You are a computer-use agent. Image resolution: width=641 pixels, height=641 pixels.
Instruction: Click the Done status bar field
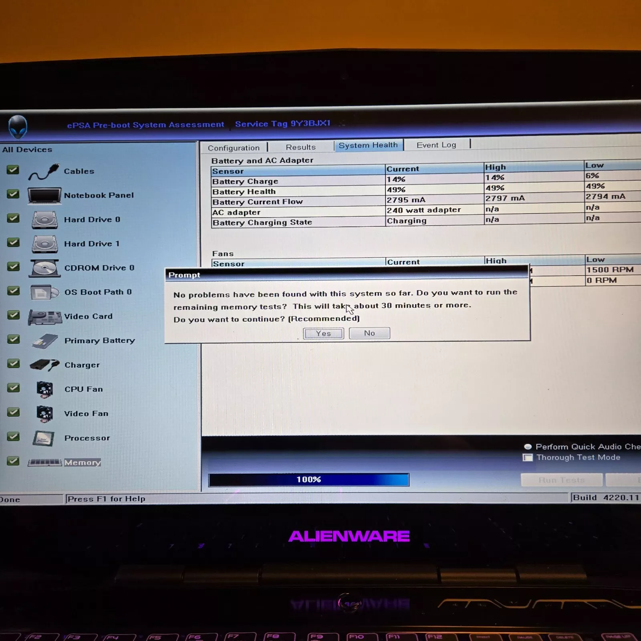click(x=31, y=499)
